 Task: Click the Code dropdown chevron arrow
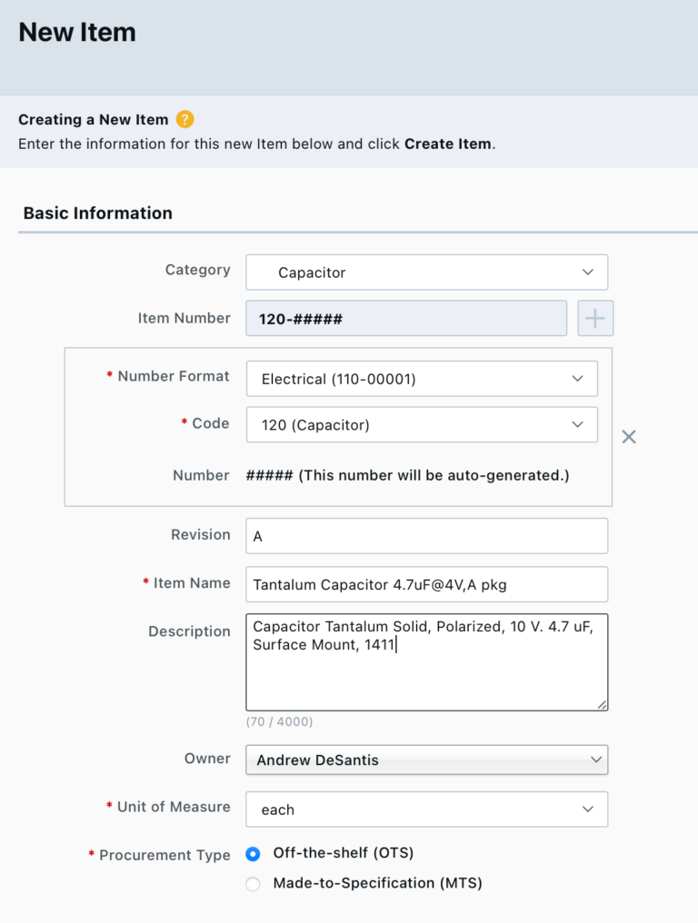pyautogui.click(x=578, y=425)
